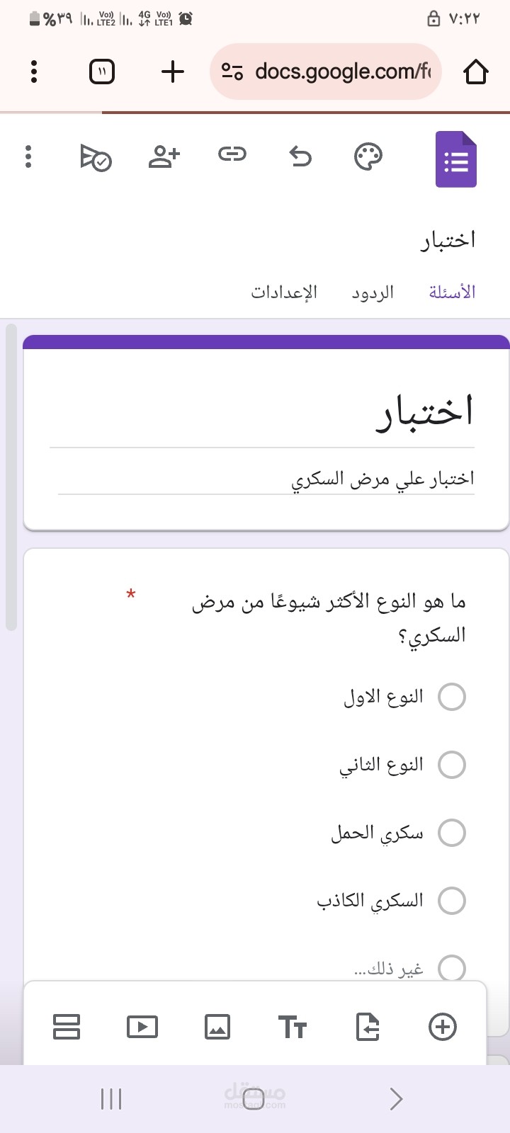Viewport: 510px width, 1133px height.
Task: Select the سكري الحمل radio option
Action: click(452, 833)
